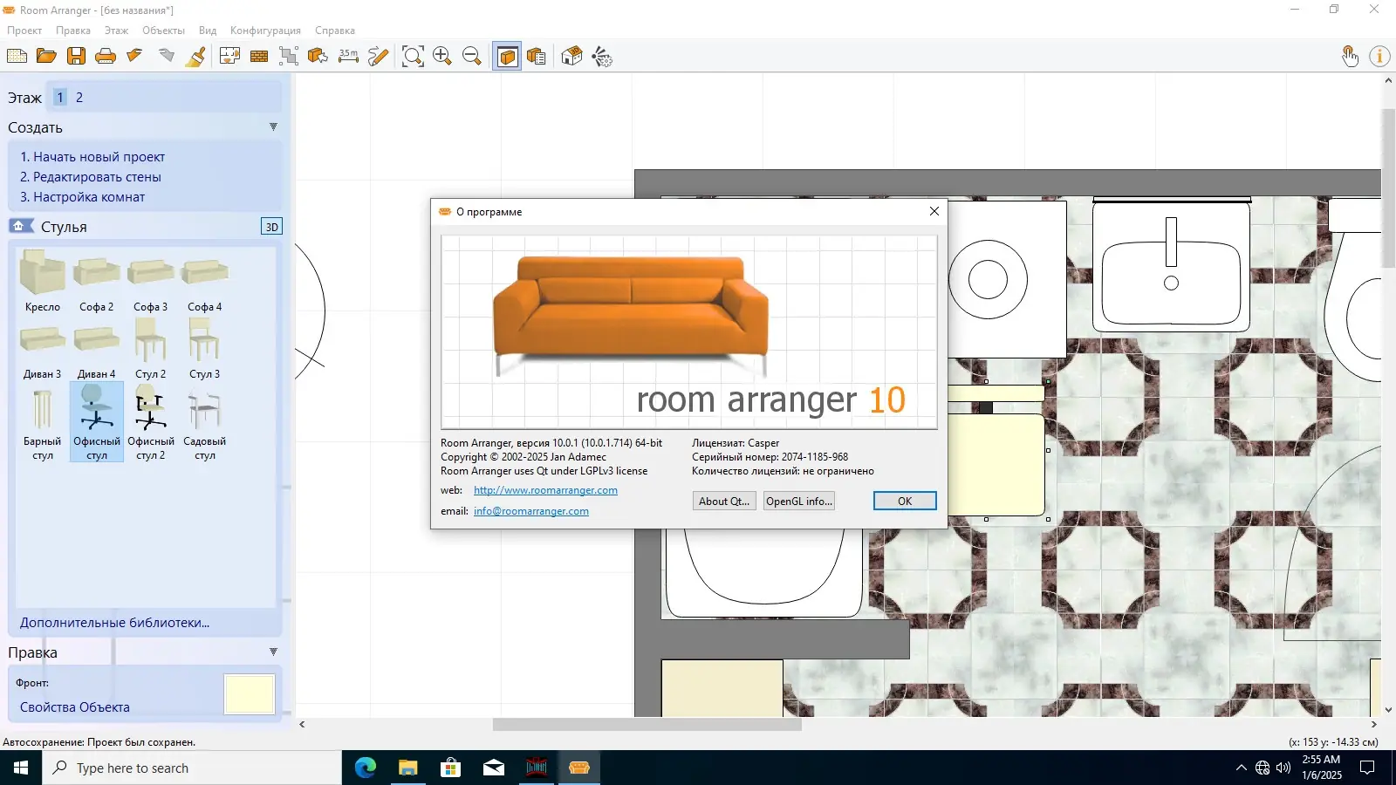Open the Конфигурация menu

265,31
